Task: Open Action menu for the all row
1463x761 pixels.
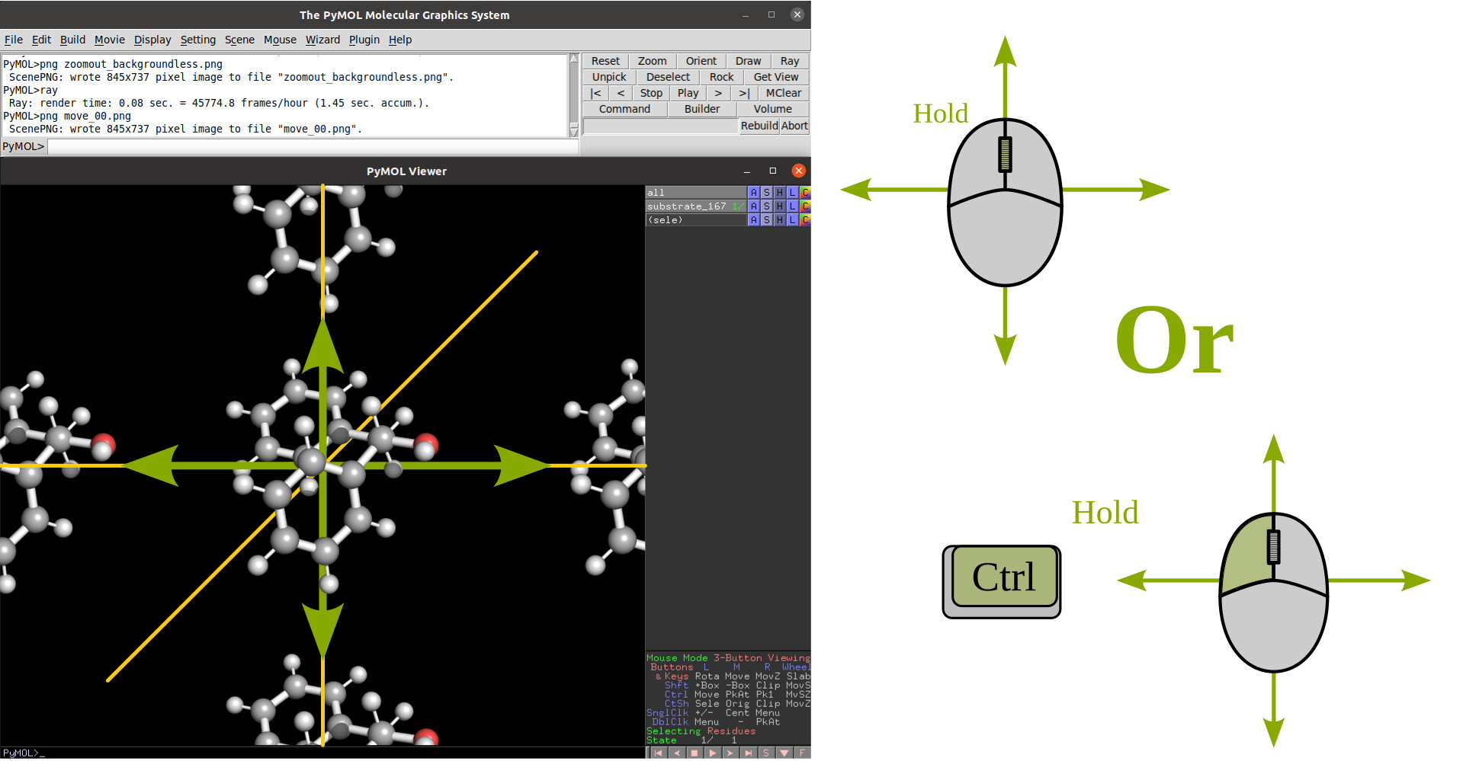Action: [x=753, y=193]
